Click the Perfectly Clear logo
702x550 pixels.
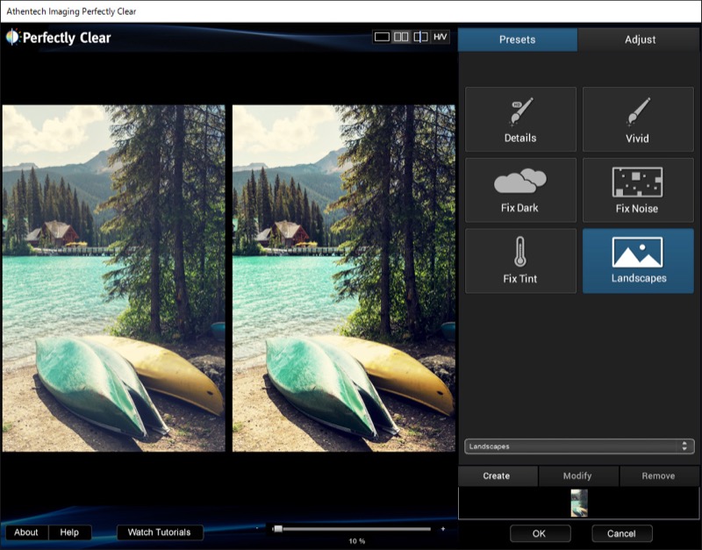coord(59,38)
